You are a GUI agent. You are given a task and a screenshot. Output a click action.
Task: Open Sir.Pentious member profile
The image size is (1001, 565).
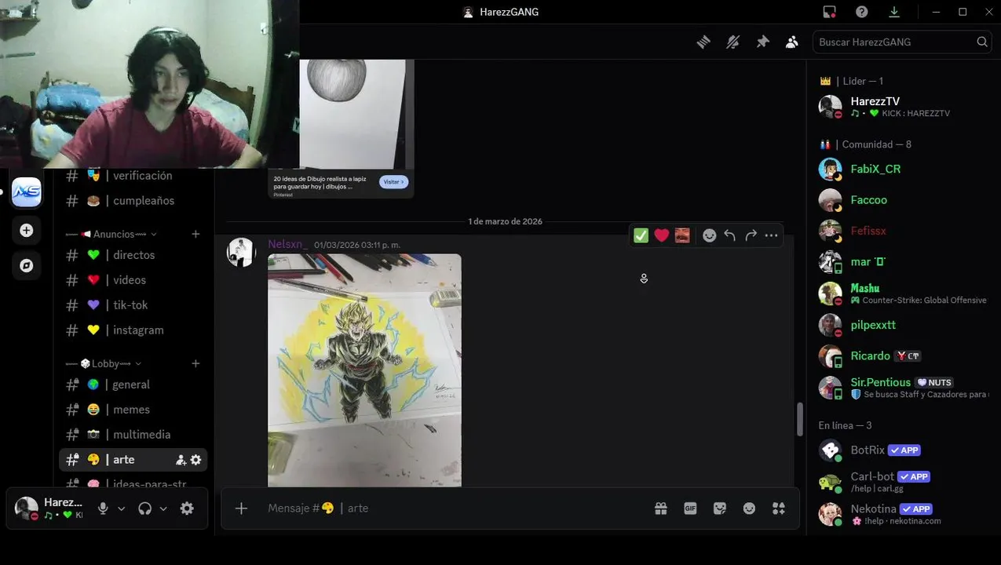[x=902, y=388]
